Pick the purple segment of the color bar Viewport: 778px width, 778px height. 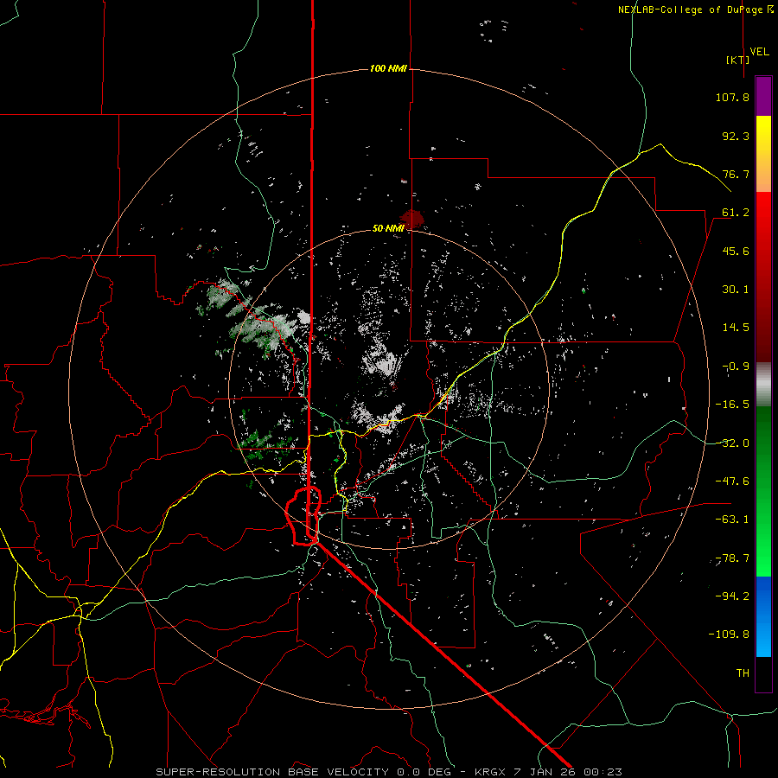click(x=763, y=96)
